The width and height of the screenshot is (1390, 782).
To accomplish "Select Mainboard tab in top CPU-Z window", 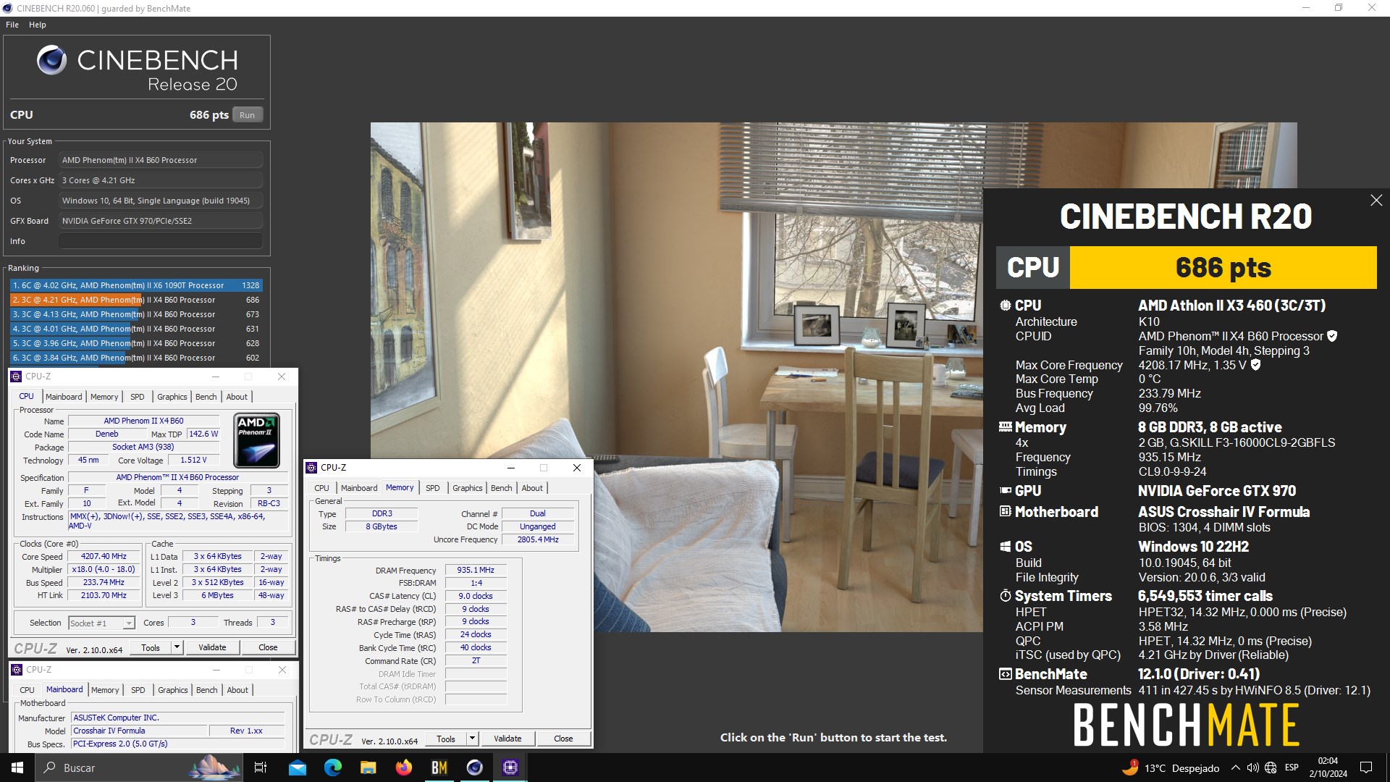I will pos(64,397).
